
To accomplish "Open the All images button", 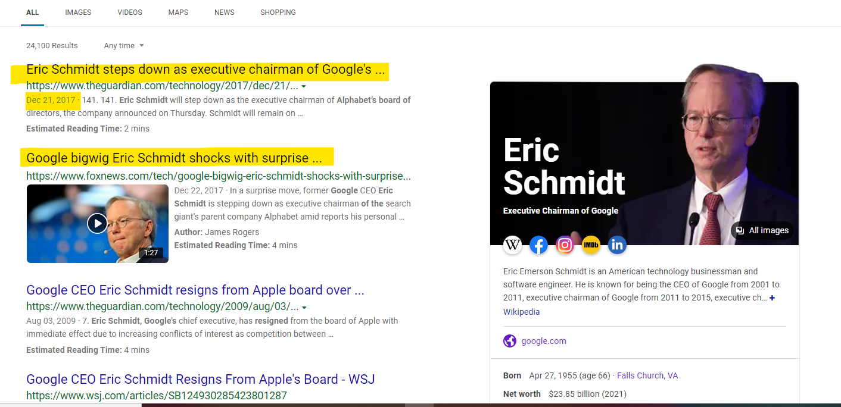I will pos(762,230).
